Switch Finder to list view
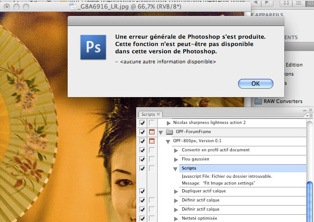 [x=298, y=4]
